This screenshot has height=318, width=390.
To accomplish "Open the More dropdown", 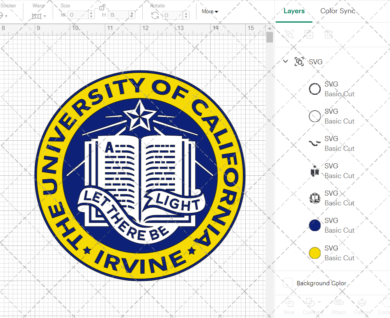I will click(x=209, y=12).
